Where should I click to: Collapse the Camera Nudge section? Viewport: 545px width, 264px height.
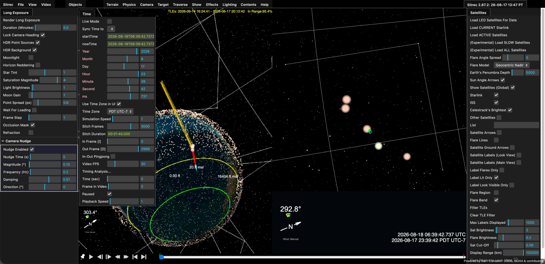18,141
